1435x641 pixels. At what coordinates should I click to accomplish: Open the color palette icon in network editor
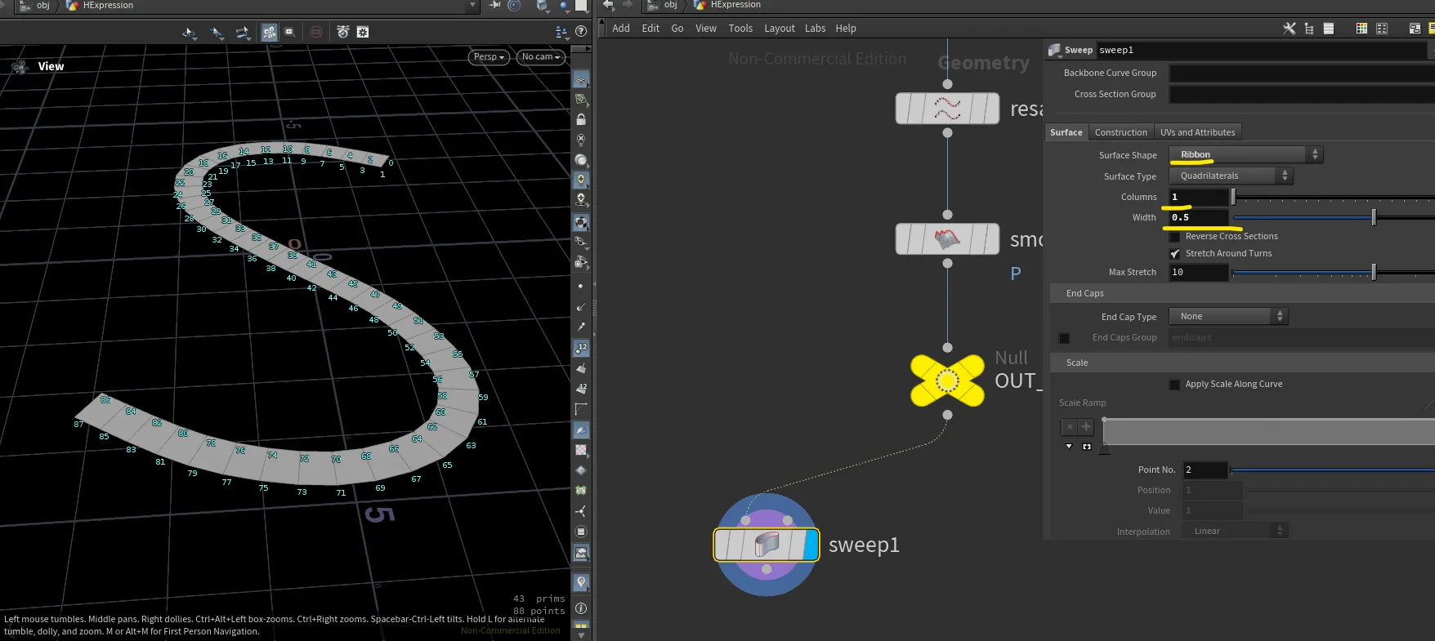pos(1361,29)
